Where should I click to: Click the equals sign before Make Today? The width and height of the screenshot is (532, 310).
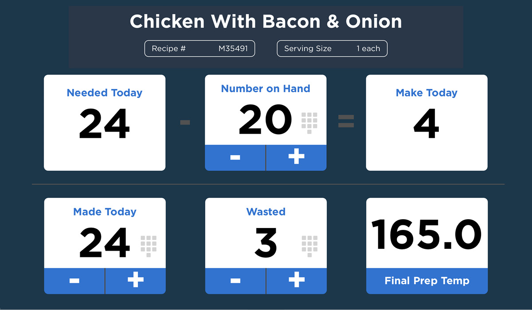(346, 121)
